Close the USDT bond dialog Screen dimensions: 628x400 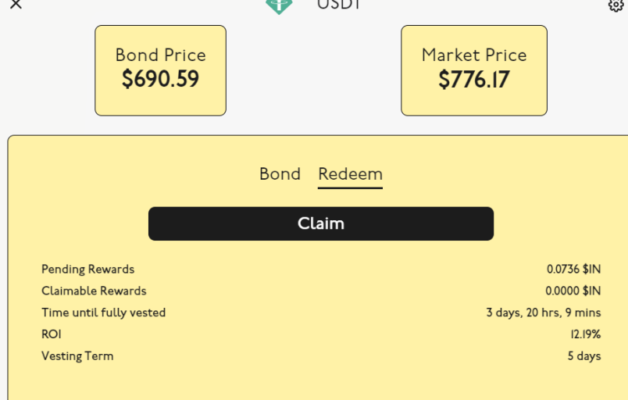pyautogui.click(x=16, y=4)
